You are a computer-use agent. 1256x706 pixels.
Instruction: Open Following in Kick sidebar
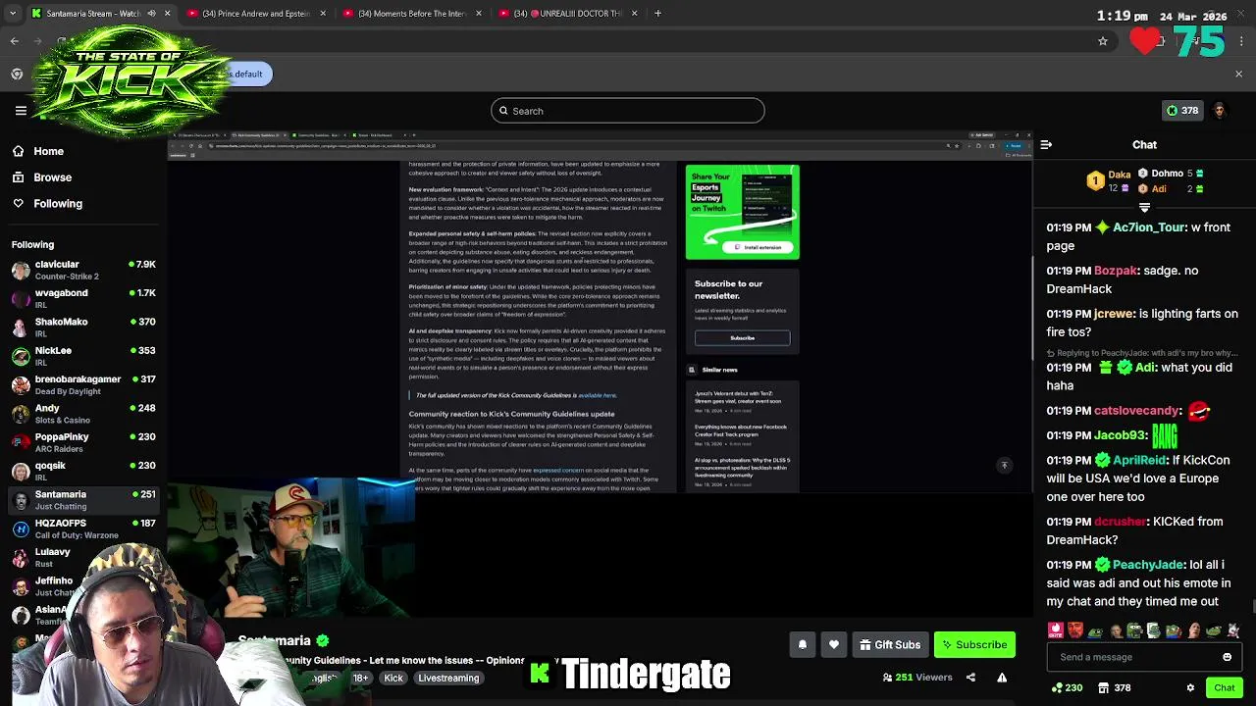click(46, 203)
